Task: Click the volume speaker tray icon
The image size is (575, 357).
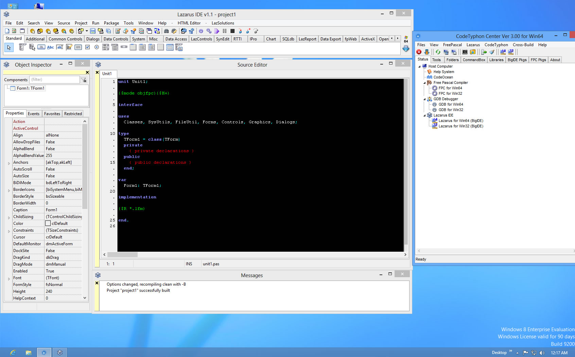Action: pyautogui.click(x=542, y=353)
